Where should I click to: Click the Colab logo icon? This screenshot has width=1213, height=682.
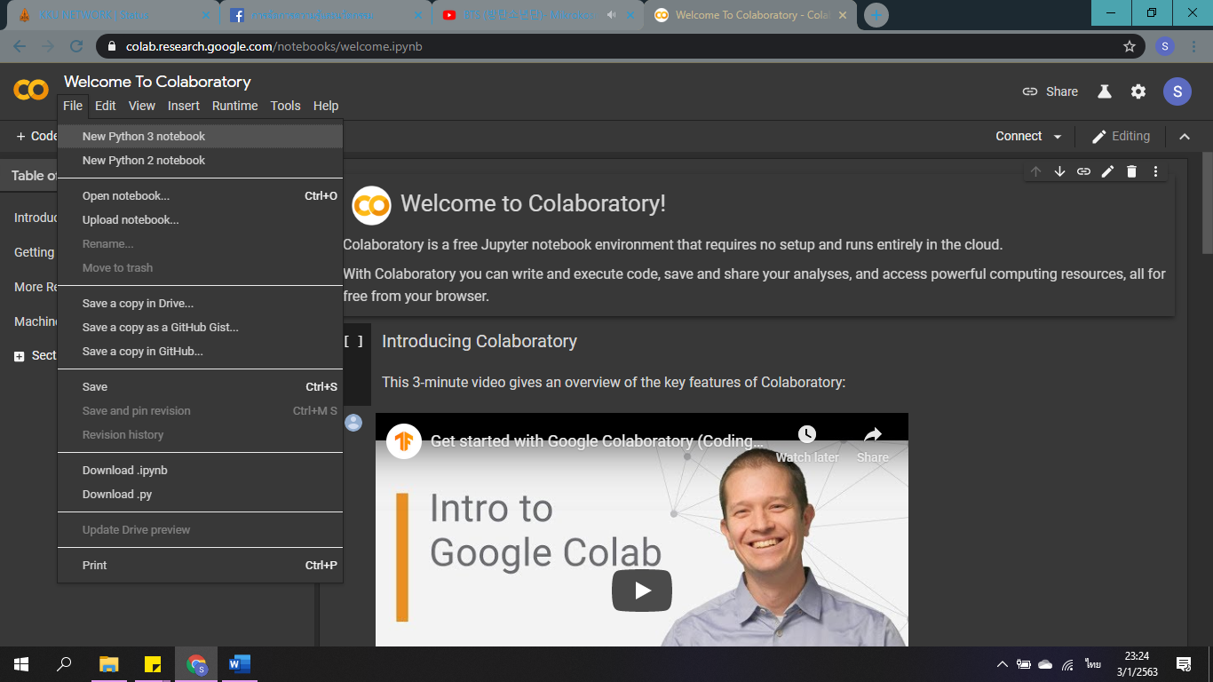click(31, 90)
